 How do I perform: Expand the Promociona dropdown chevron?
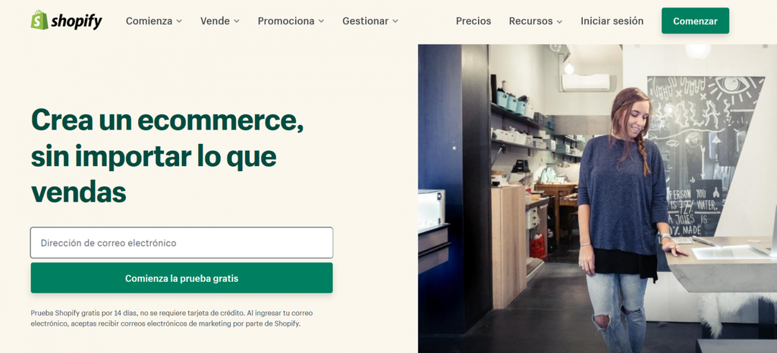point(321,21)
